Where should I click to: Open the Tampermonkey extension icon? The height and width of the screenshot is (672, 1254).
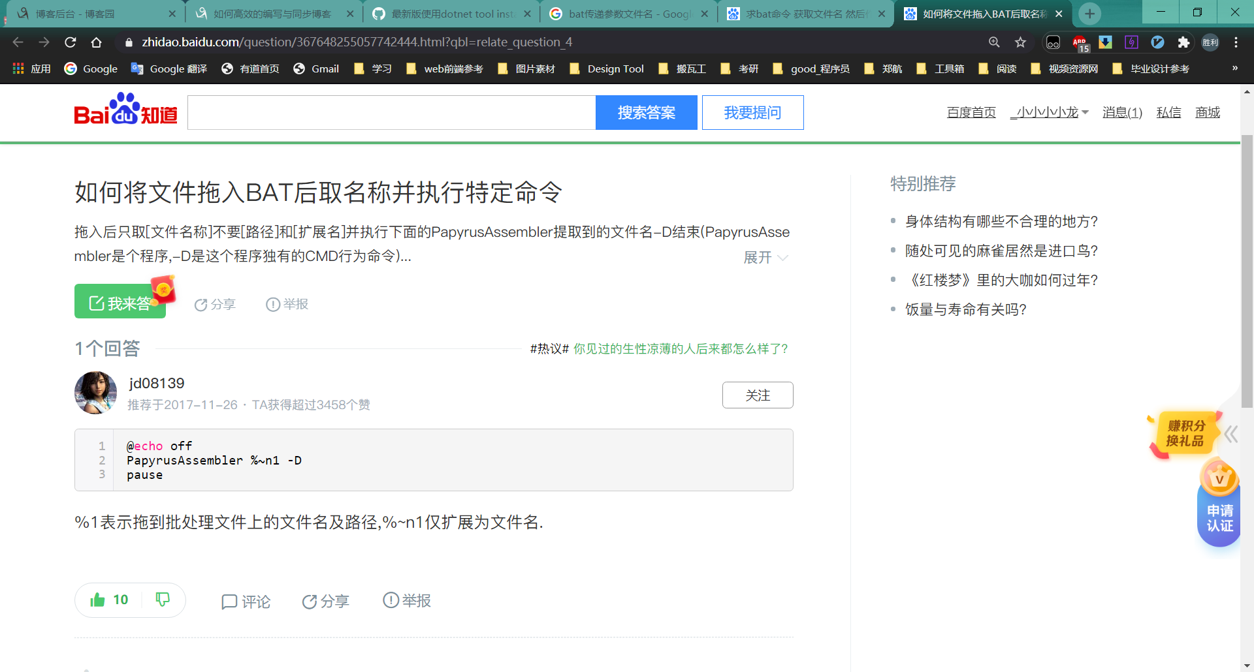(1053, 42)
